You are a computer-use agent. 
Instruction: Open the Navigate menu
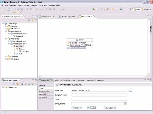pos(13,5)
